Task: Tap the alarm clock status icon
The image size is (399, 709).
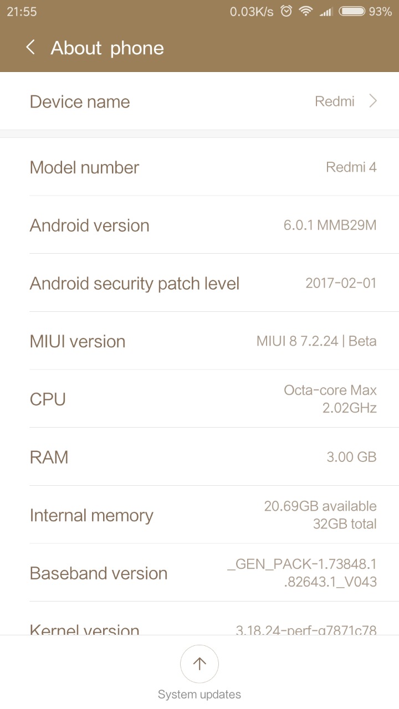Action: click(287, 11)
